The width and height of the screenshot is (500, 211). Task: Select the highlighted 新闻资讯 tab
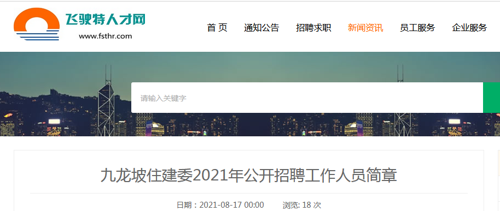(365, 28)
